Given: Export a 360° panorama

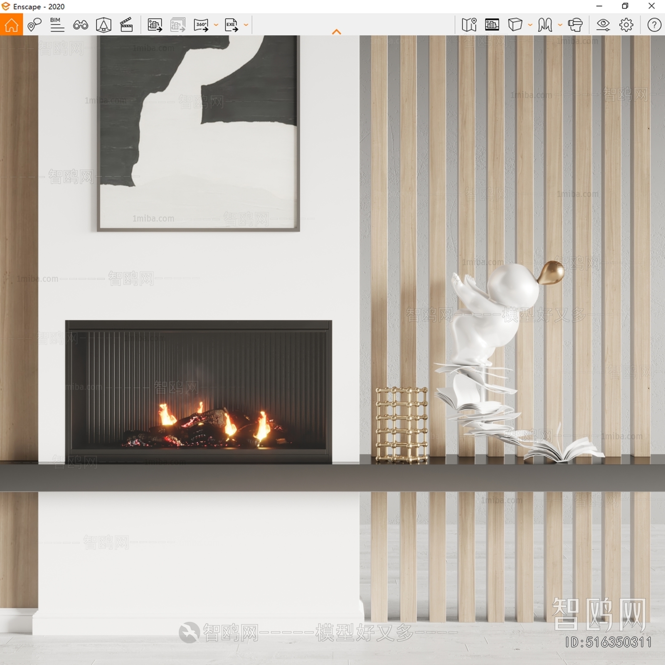Looking at the screenshot, I should click(201, 25).
